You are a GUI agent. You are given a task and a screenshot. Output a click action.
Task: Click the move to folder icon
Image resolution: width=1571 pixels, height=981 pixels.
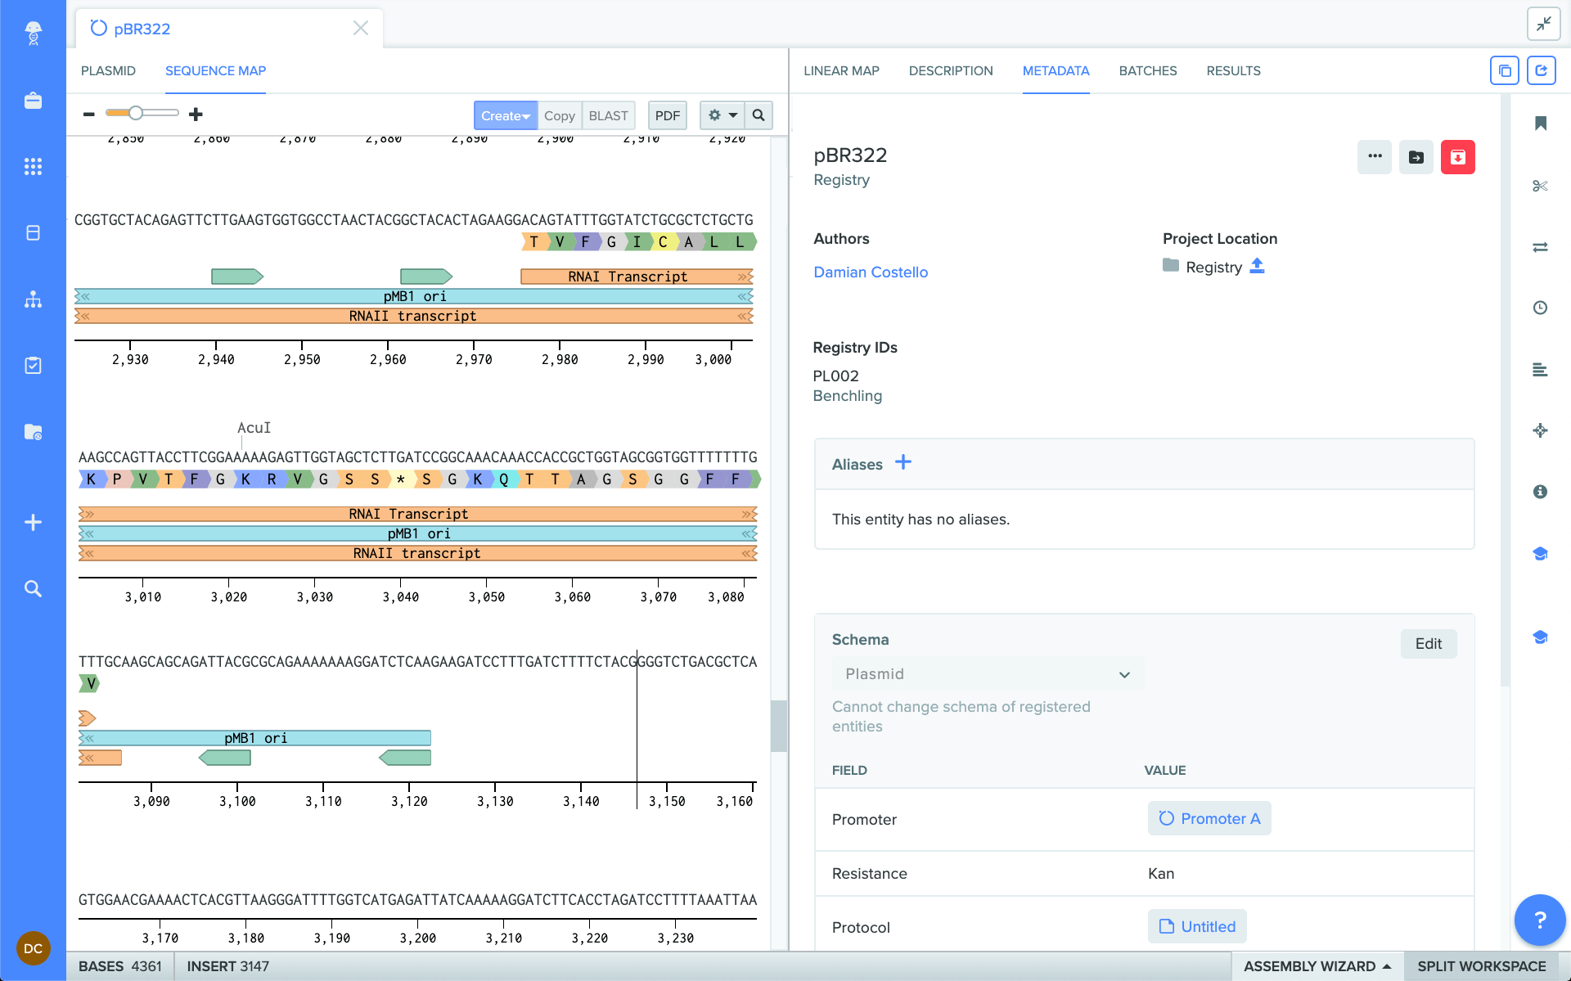click(x=1416, y=157)
